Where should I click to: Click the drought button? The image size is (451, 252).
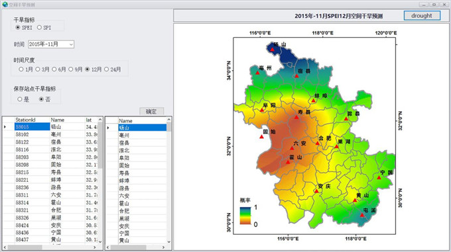(422, 15)
